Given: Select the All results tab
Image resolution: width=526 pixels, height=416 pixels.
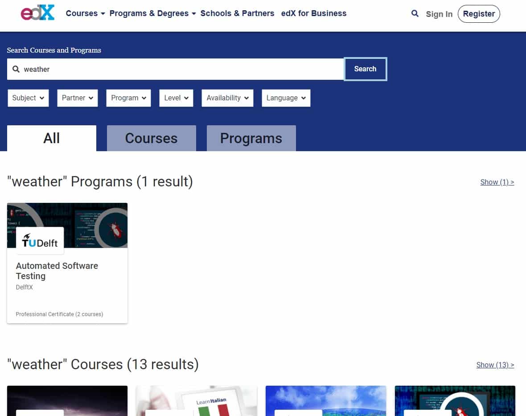Looking at the screenshot, I should (x=52, y=138).
